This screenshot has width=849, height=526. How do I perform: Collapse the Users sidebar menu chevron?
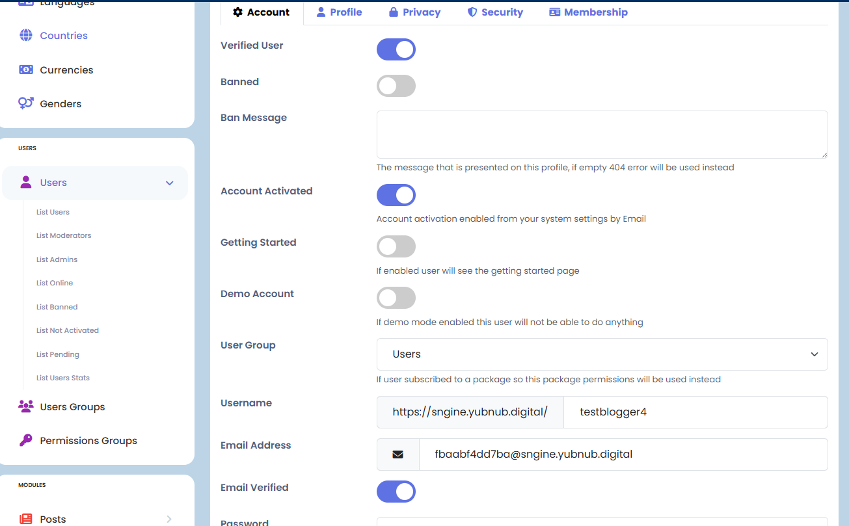tap(170, 183)
